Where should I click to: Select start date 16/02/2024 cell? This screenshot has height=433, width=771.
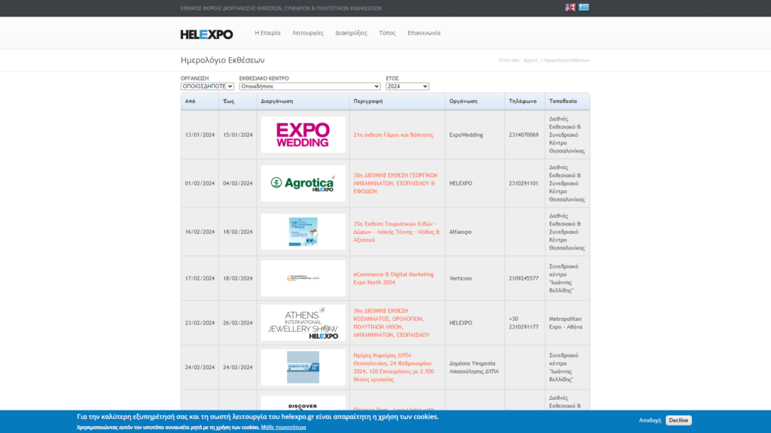(x=200, y=232)
